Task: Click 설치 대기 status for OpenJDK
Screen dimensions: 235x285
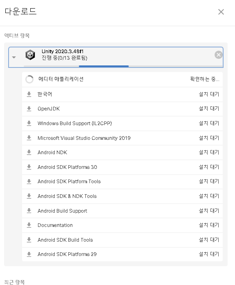Action: 209,109
